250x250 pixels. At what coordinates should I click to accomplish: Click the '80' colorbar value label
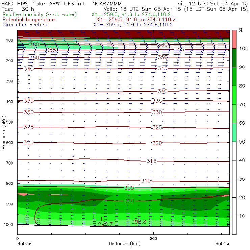242,86
